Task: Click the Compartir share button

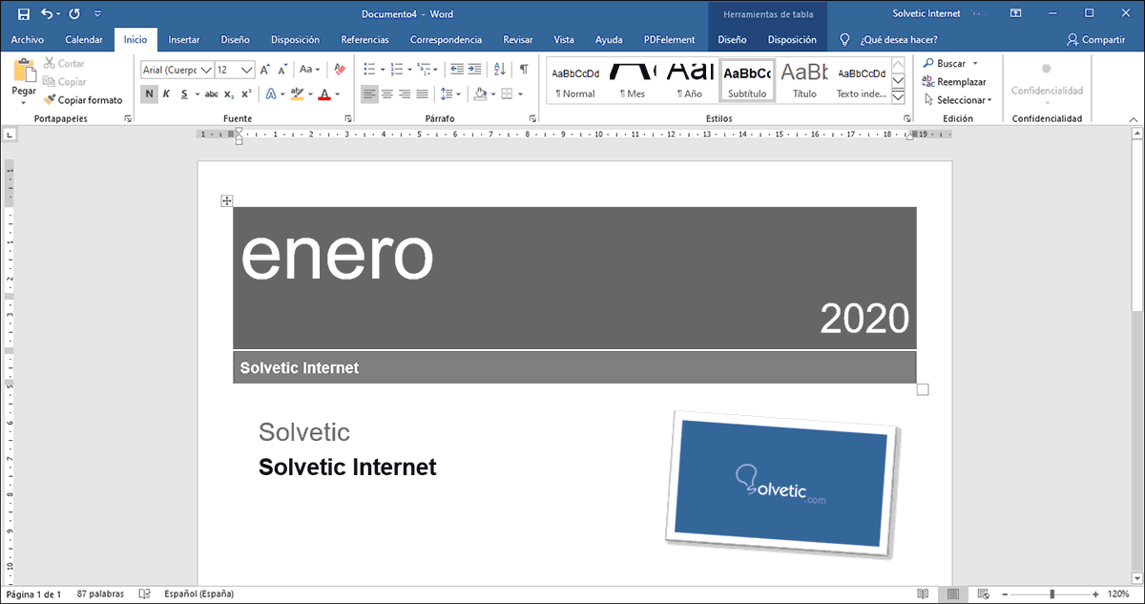Action: click(1096, 40)
